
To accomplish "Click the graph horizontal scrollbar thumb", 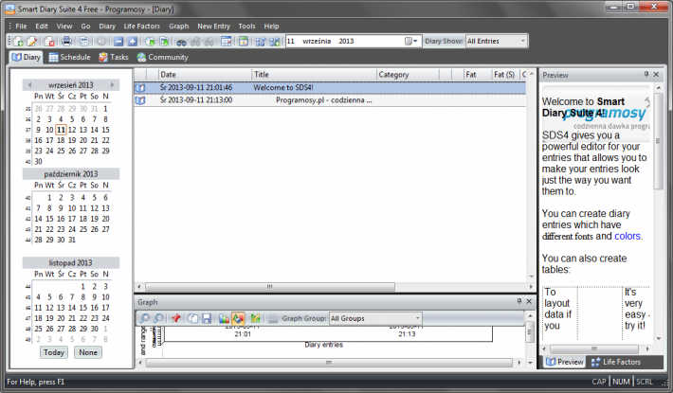I will click(x=329, y=363).
